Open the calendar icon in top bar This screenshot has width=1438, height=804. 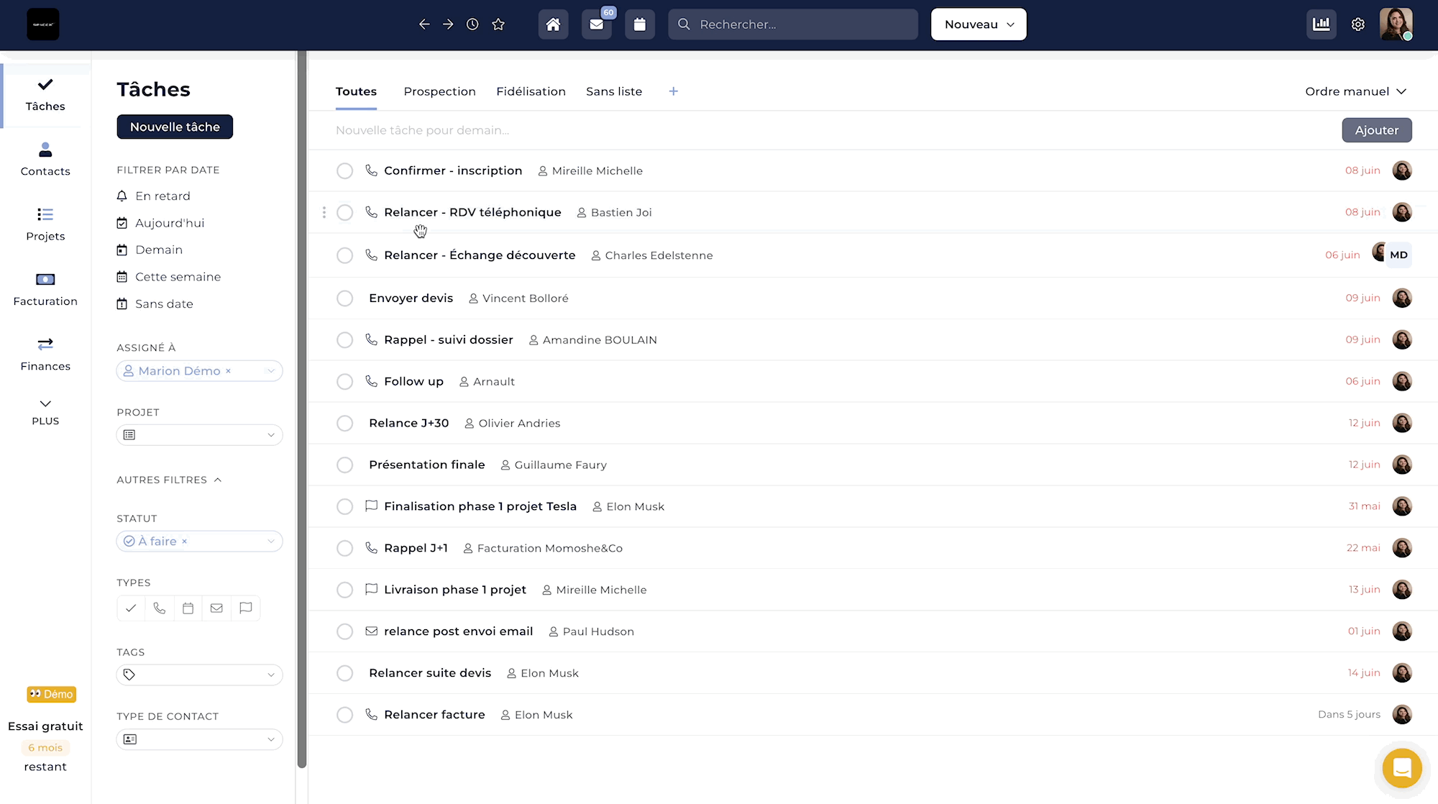(x=640, y=24)
